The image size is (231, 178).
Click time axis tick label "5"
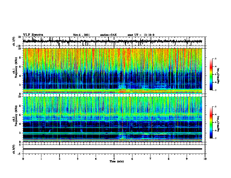(x=114, y=159)
